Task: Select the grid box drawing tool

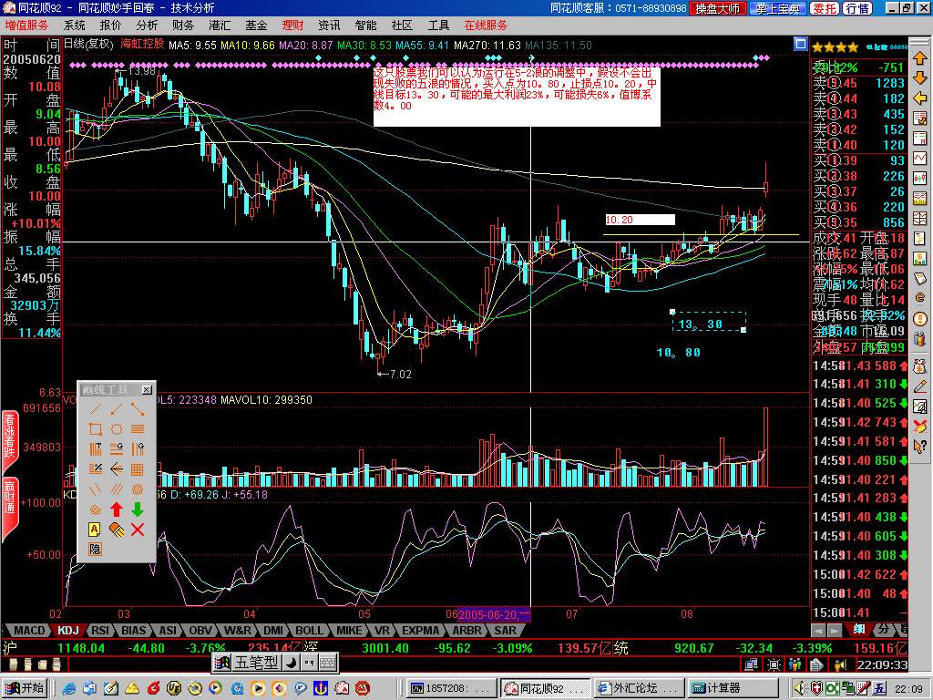Action: 138,469
